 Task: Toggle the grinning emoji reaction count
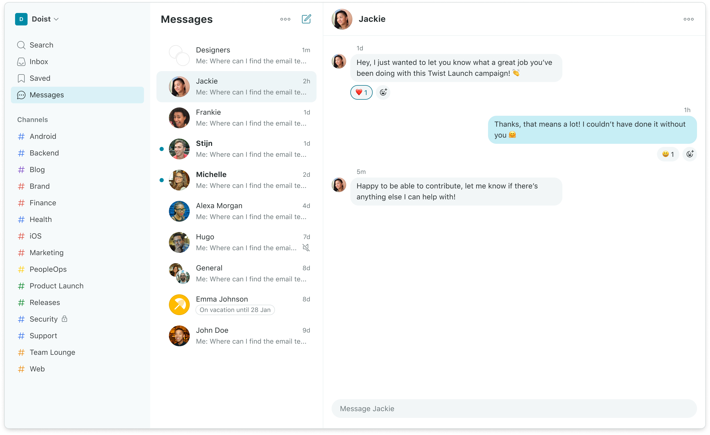668,154
